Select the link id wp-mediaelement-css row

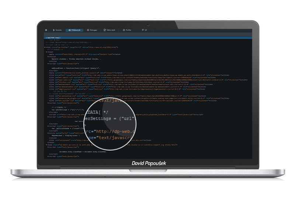click(128, 87)
